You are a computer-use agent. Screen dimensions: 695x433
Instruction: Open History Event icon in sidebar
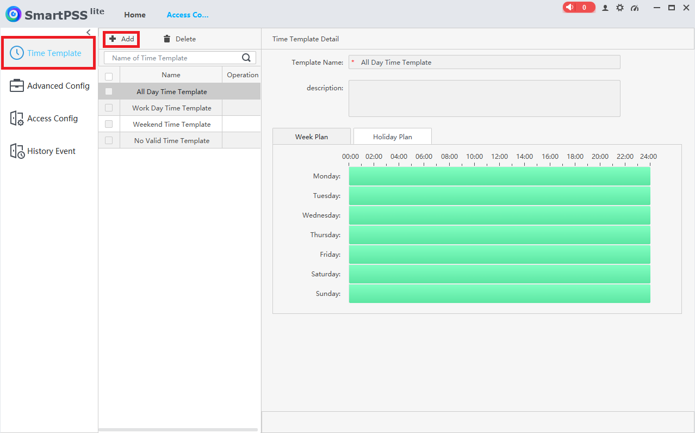click(17, 151)
